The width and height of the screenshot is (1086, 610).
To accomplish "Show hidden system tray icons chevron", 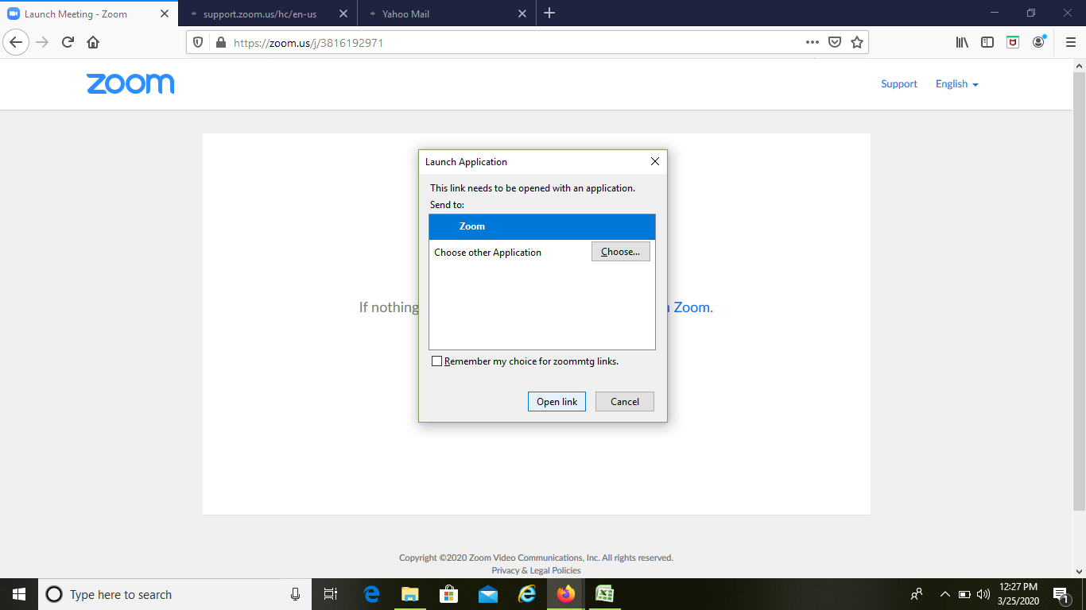I will [945, 594].
